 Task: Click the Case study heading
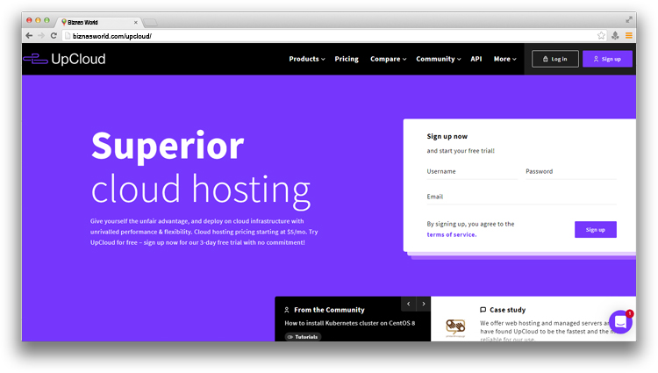click(507, 310)
